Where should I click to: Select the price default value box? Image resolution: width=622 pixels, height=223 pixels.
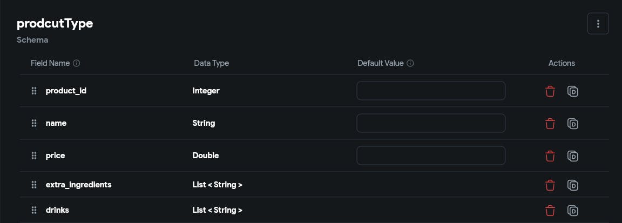pyautogui.click(x=431, y=156)
